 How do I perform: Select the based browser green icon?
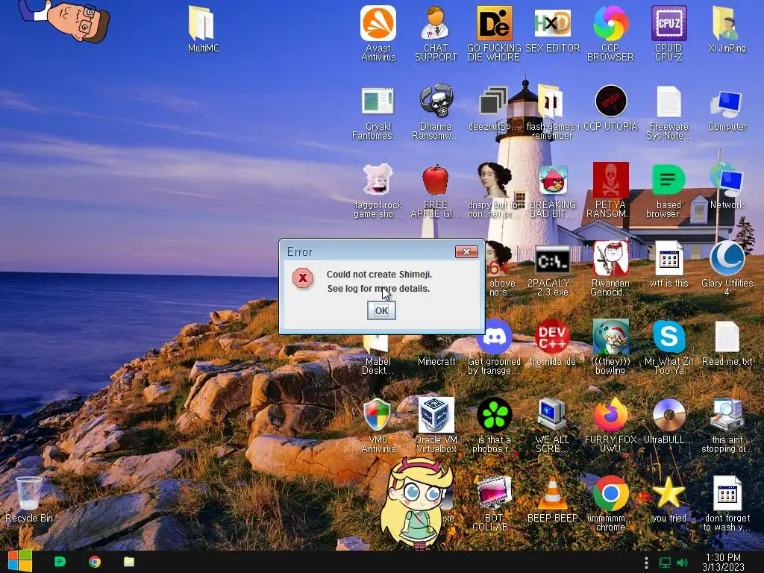click(x=668, y=179)
